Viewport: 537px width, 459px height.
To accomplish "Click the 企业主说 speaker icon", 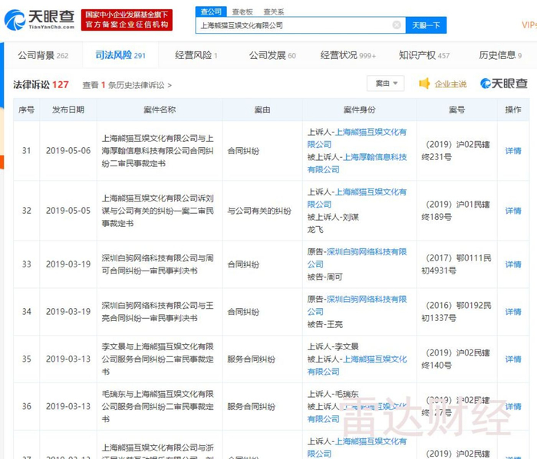I will tap(423, 84).
